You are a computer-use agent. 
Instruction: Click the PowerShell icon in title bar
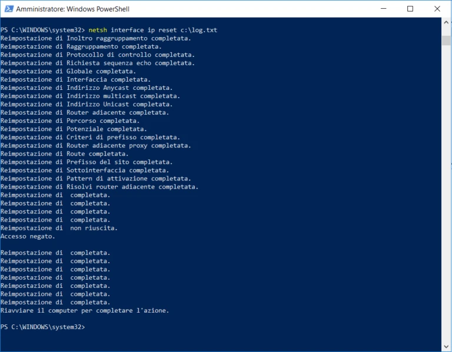coord(9,9)
